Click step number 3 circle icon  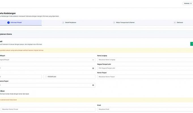(x=113, y=22)
